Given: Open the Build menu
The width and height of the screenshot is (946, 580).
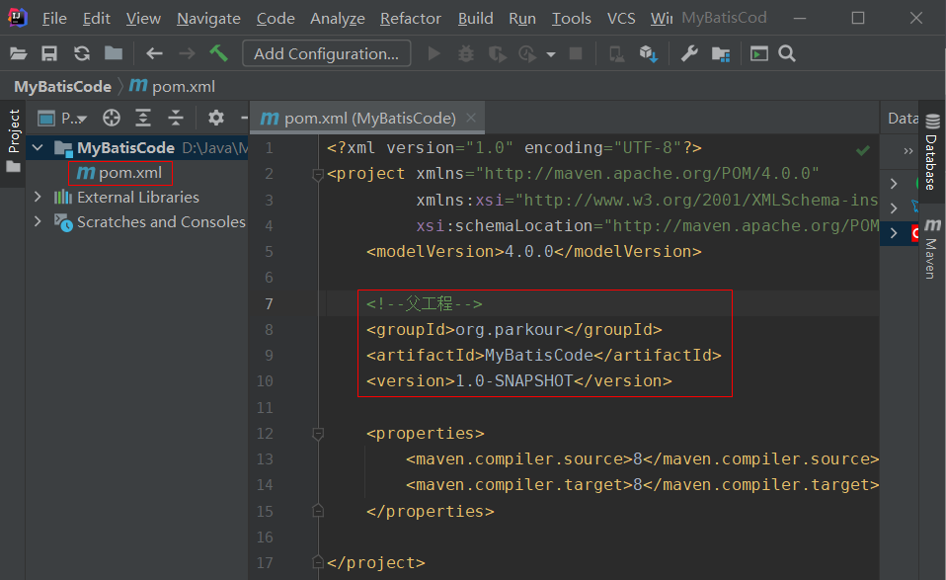Looking at the screenshot, I should [x=475, y=19].
